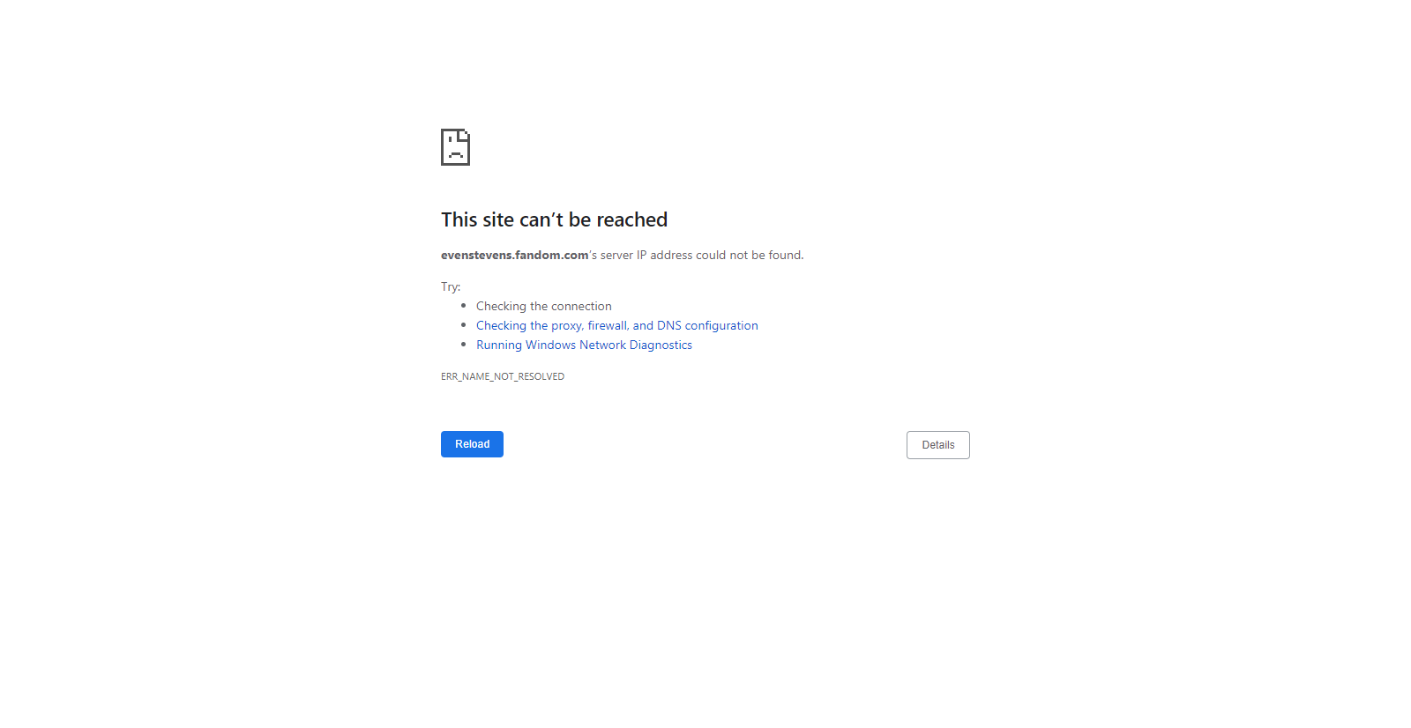Click "server IP address could not be found" text

[702, 255]
